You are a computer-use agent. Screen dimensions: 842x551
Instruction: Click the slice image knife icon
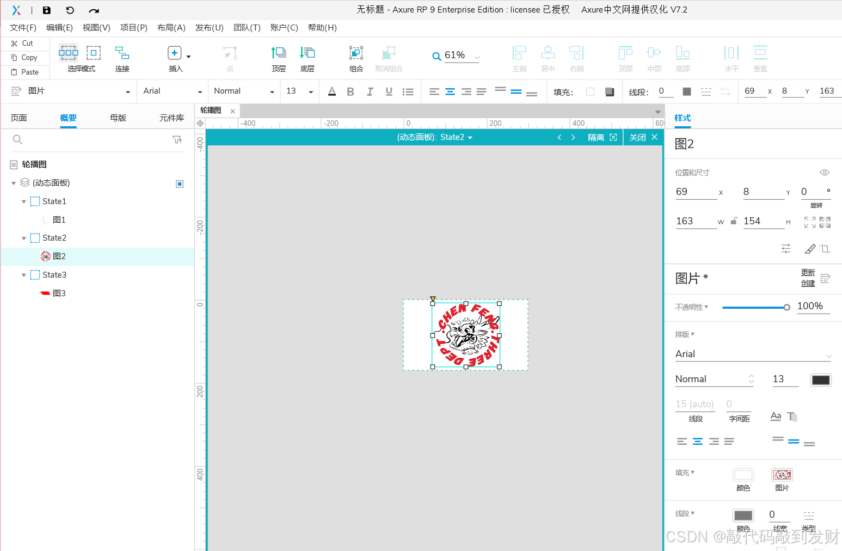(x=810, y=249)
